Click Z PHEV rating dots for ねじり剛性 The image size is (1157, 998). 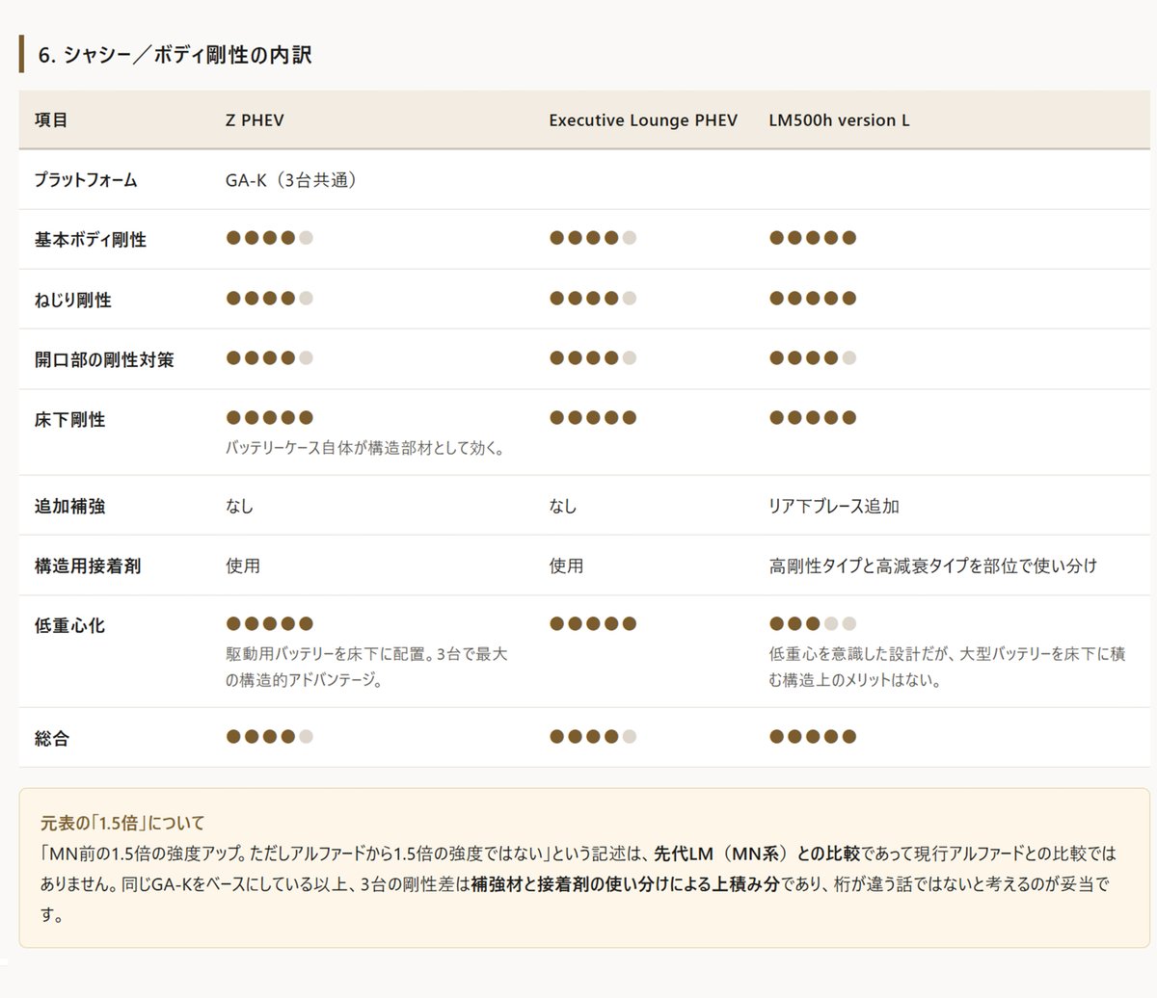click(x=270, y=298)
